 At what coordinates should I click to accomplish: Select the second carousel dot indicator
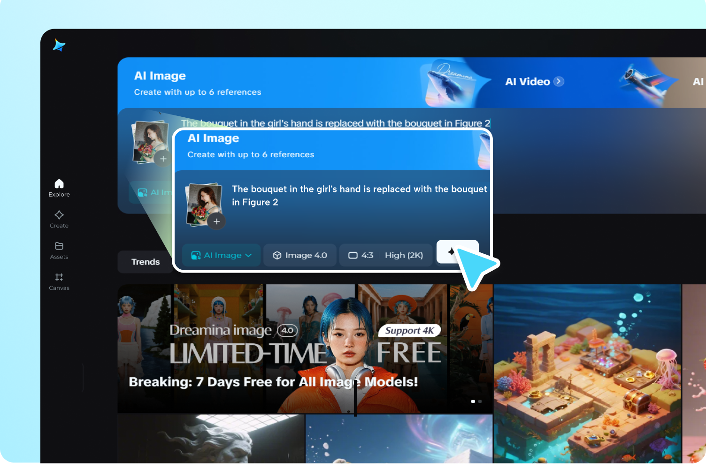click(480, 402)
